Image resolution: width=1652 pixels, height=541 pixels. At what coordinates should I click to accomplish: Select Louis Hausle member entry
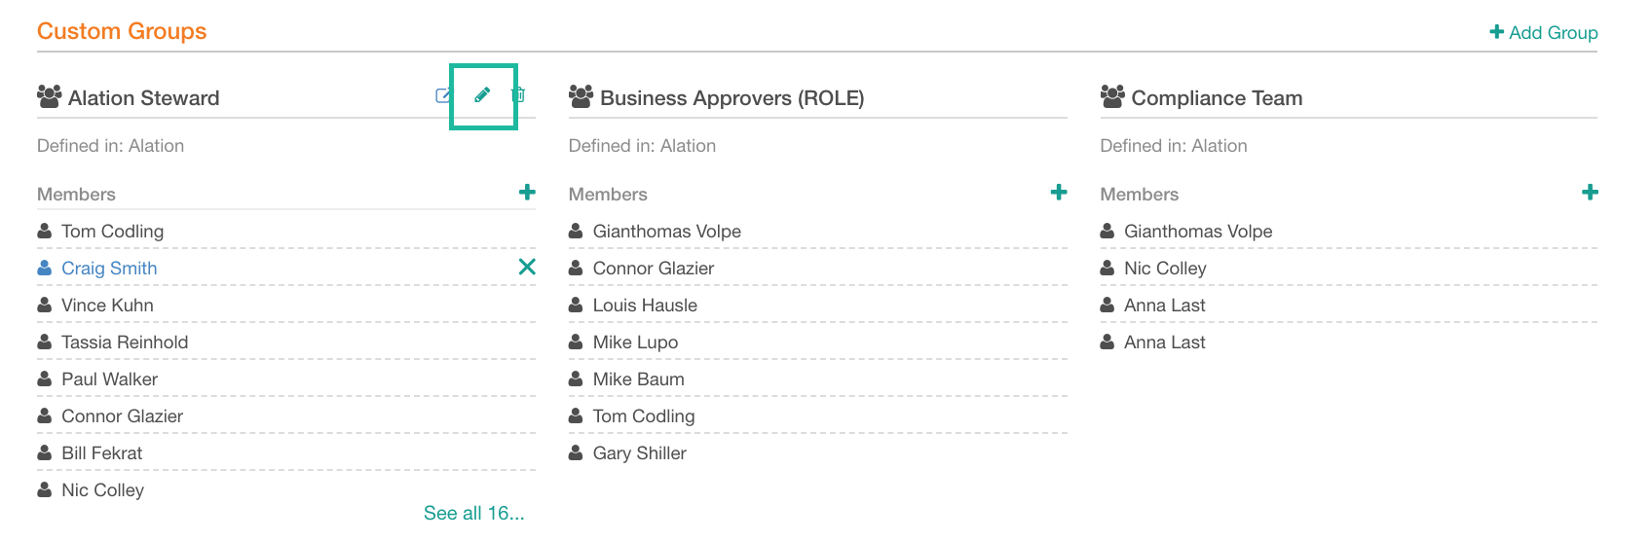(818, 306)
